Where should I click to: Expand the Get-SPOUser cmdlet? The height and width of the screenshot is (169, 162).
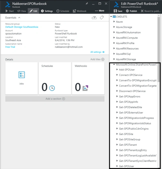click(x=117, y=166)
